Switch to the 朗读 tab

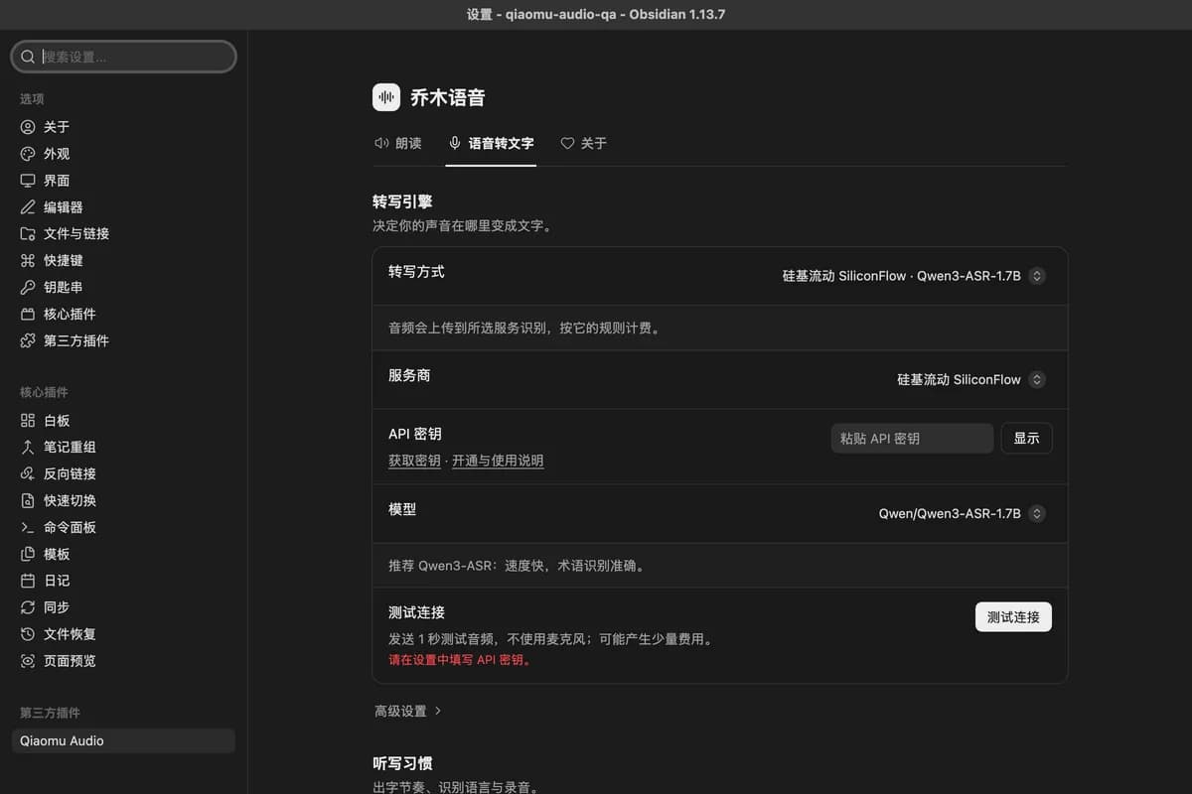pyautogui.click(x=398, y=143)
